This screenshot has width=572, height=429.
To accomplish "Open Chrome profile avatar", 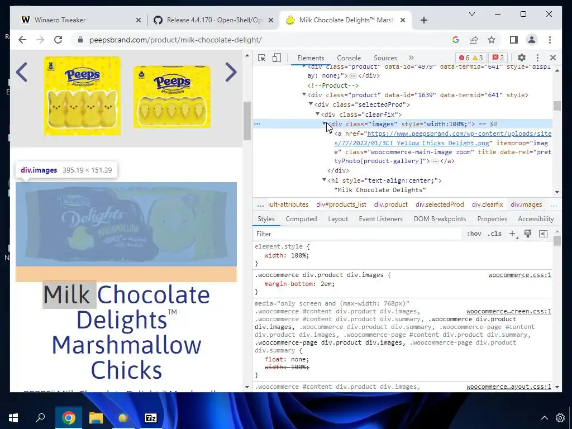I will pos(532,40).
